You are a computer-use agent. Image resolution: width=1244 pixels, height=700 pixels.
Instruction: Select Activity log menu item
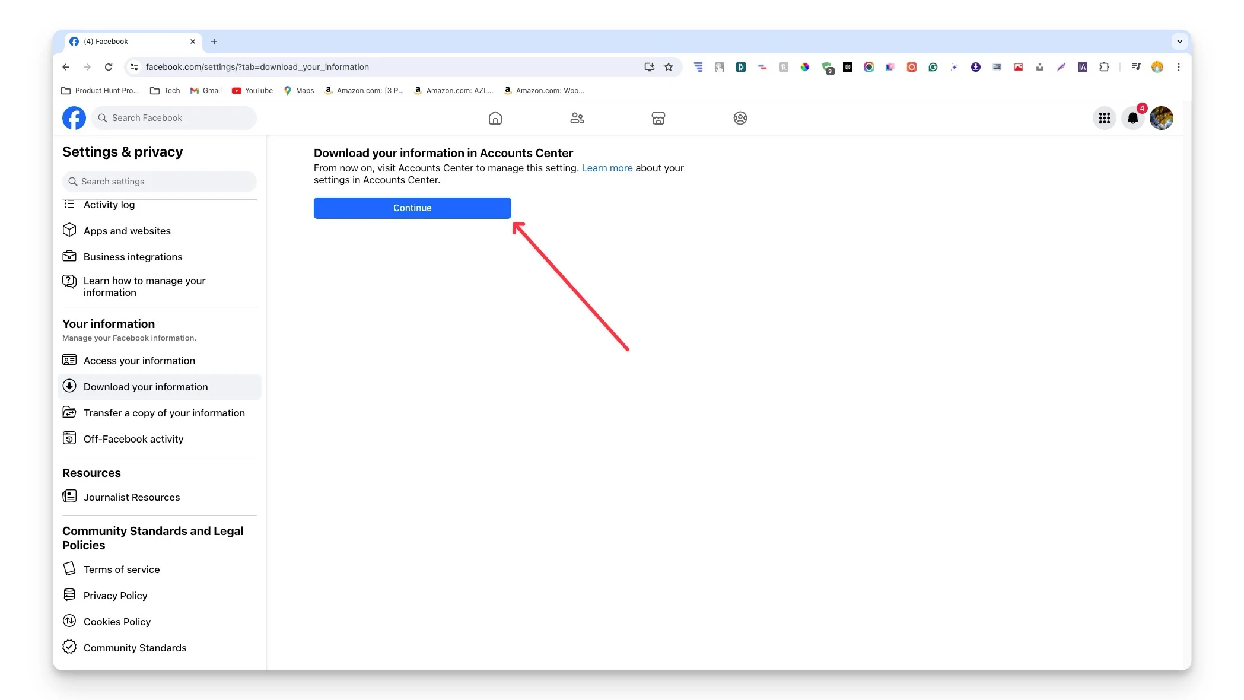coord(109,204)
